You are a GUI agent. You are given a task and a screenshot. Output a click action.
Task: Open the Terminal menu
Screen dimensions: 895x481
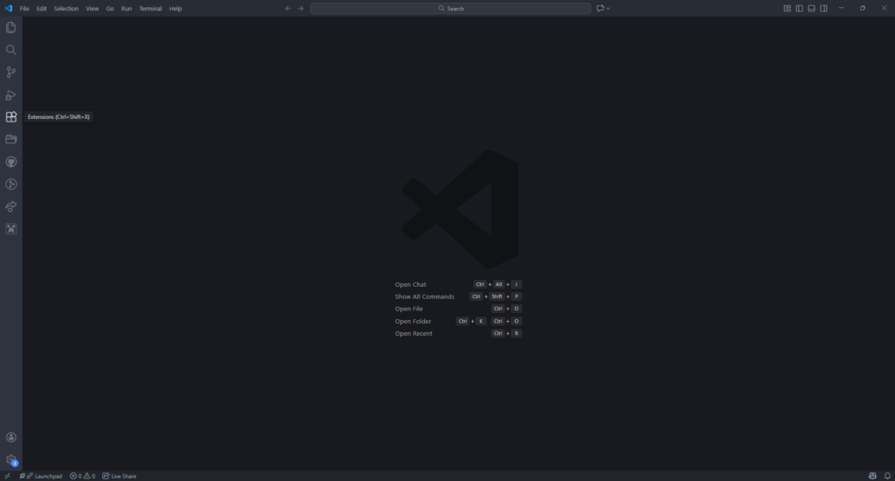[x=150, y=8]
